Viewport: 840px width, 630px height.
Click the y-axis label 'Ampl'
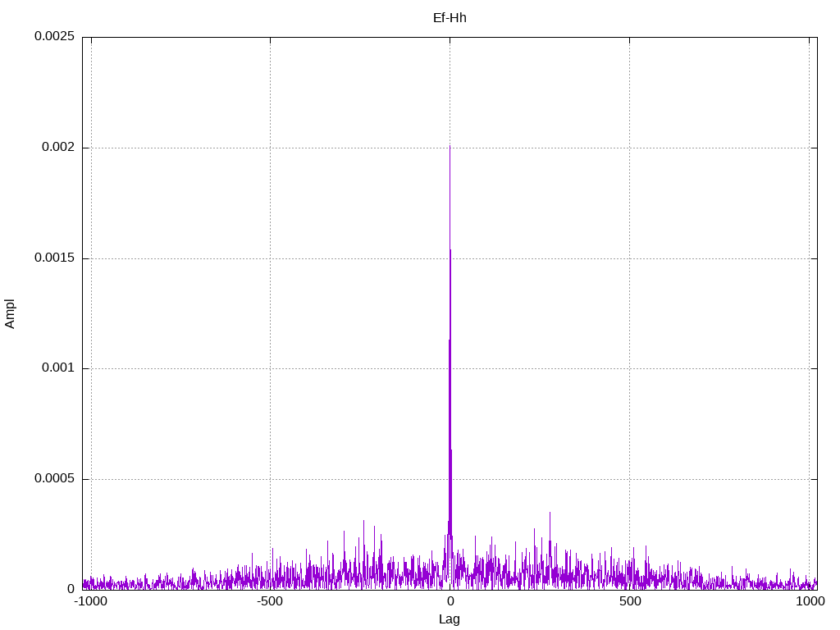[x=10, y=314]
